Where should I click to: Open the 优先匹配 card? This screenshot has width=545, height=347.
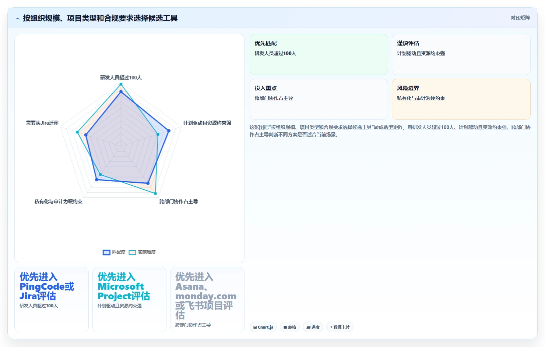319,54
